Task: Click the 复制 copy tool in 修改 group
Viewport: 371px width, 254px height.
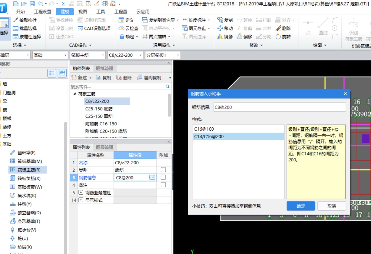Action: (225, 20)
